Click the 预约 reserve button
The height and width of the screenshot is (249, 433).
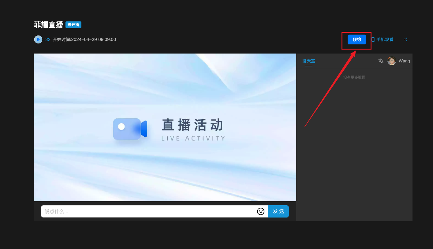click(x=356, y=39)
